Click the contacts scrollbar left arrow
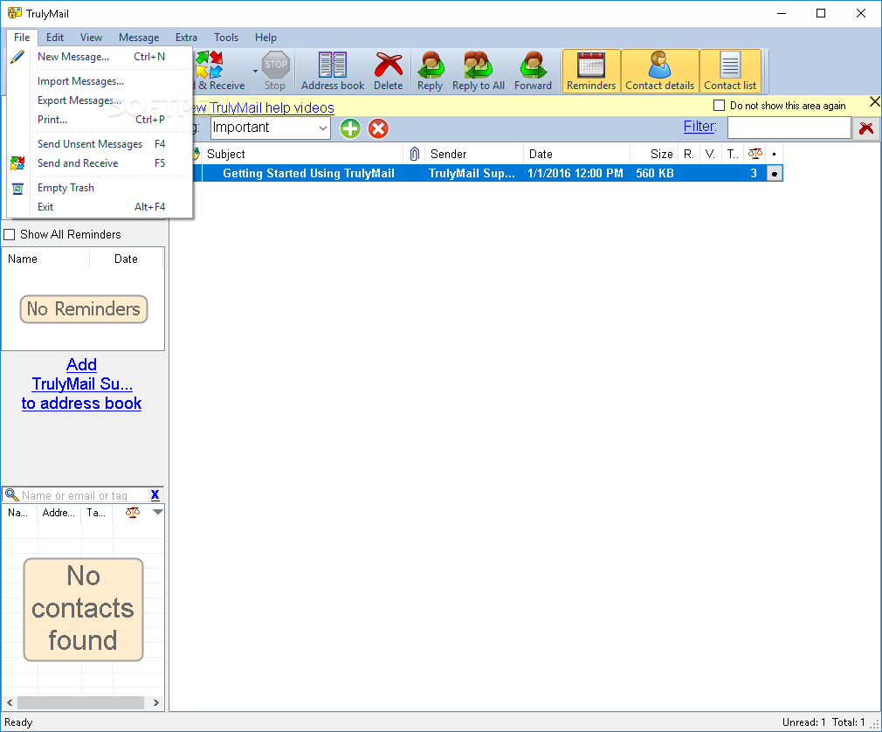882x732 pixels. point(10,703)
